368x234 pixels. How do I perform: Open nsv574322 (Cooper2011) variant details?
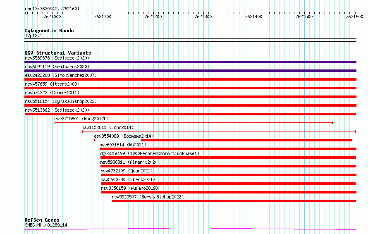click(x=52, y=93)
